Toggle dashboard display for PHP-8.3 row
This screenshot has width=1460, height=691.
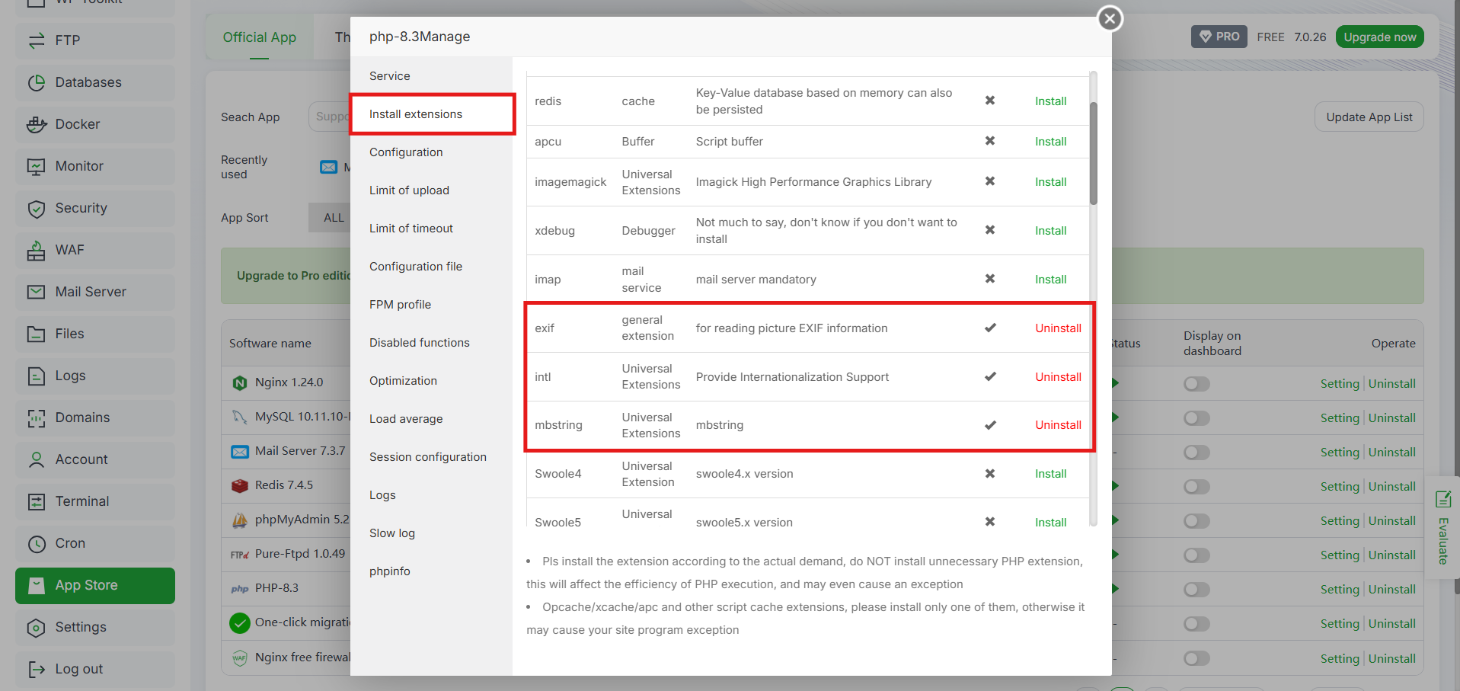1196,590
